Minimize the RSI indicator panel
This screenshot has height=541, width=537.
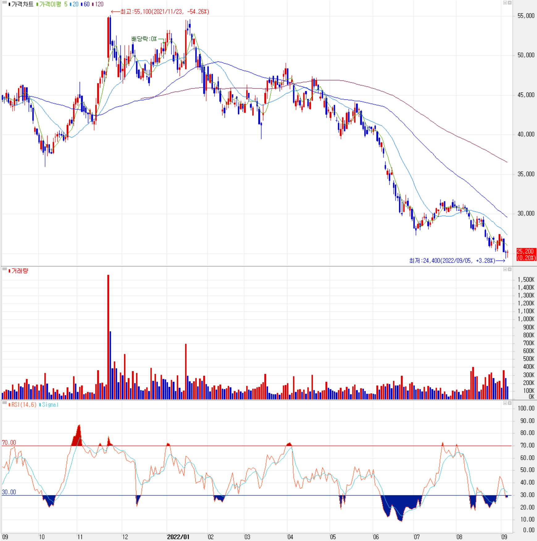505,403
